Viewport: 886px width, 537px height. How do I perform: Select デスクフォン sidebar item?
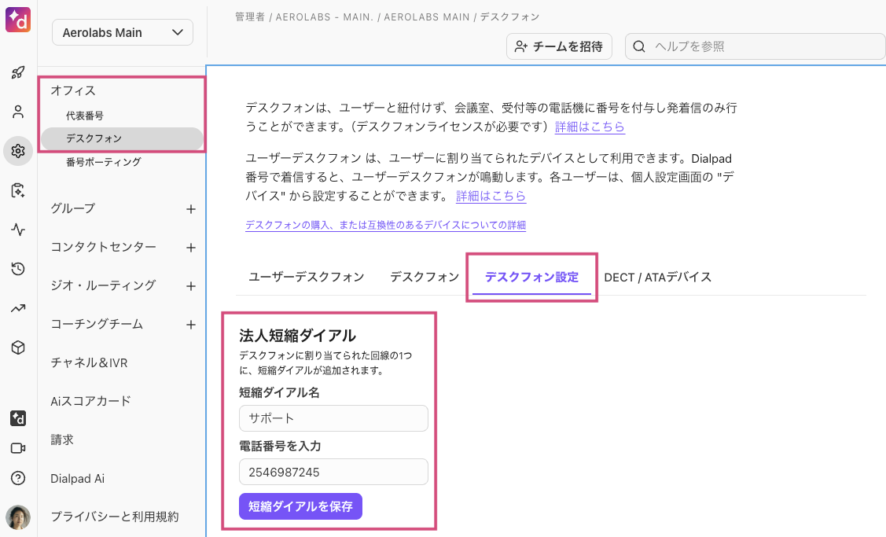pos(122,138)
